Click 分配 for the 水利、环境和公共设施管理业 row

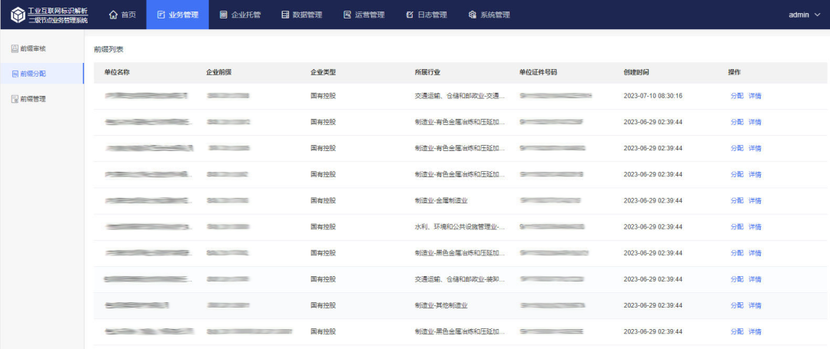737,227
